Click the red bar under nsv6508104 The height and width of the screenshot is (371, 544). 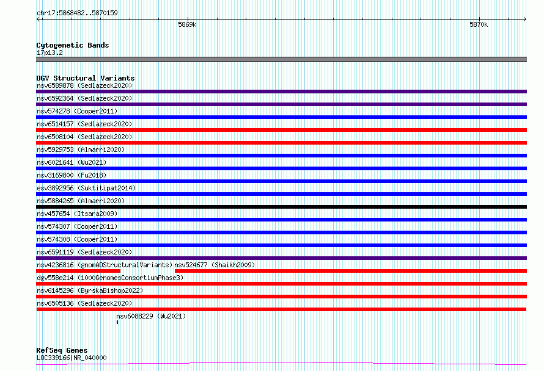tap(281, 143)
